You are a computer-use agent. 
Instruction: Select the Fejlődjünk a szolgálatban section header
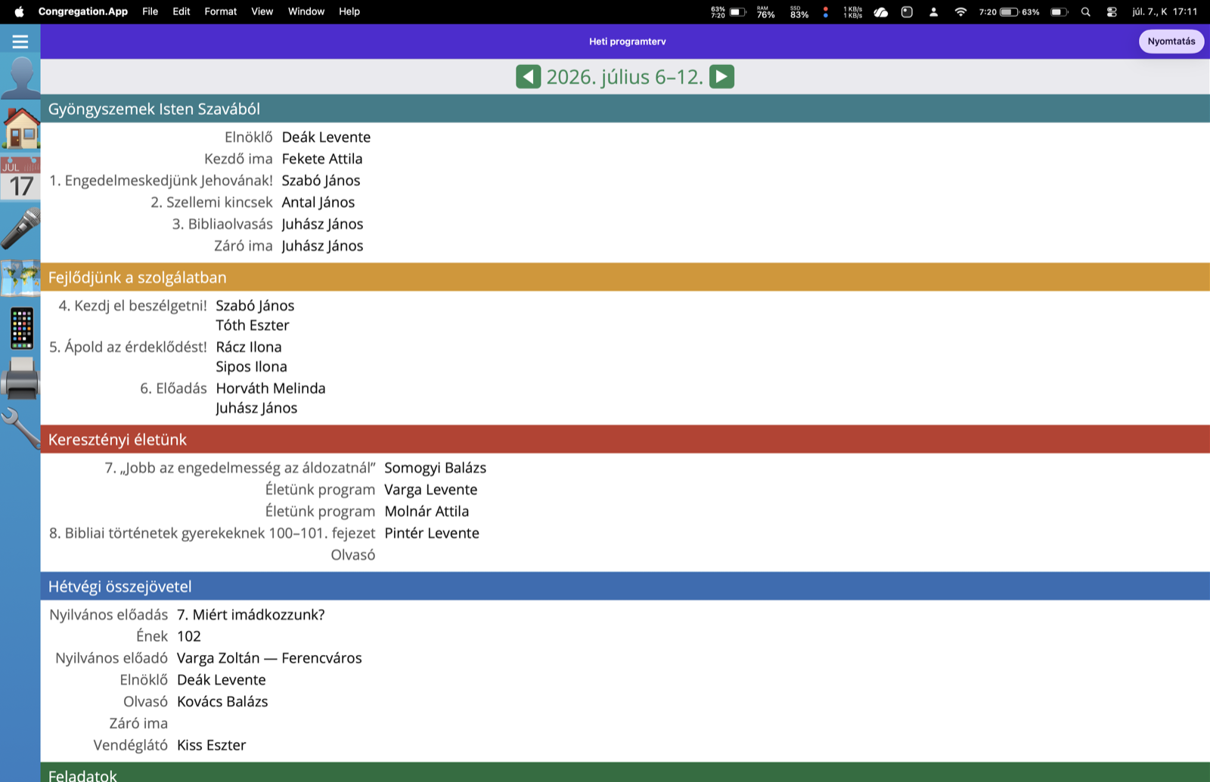(625, 277)
